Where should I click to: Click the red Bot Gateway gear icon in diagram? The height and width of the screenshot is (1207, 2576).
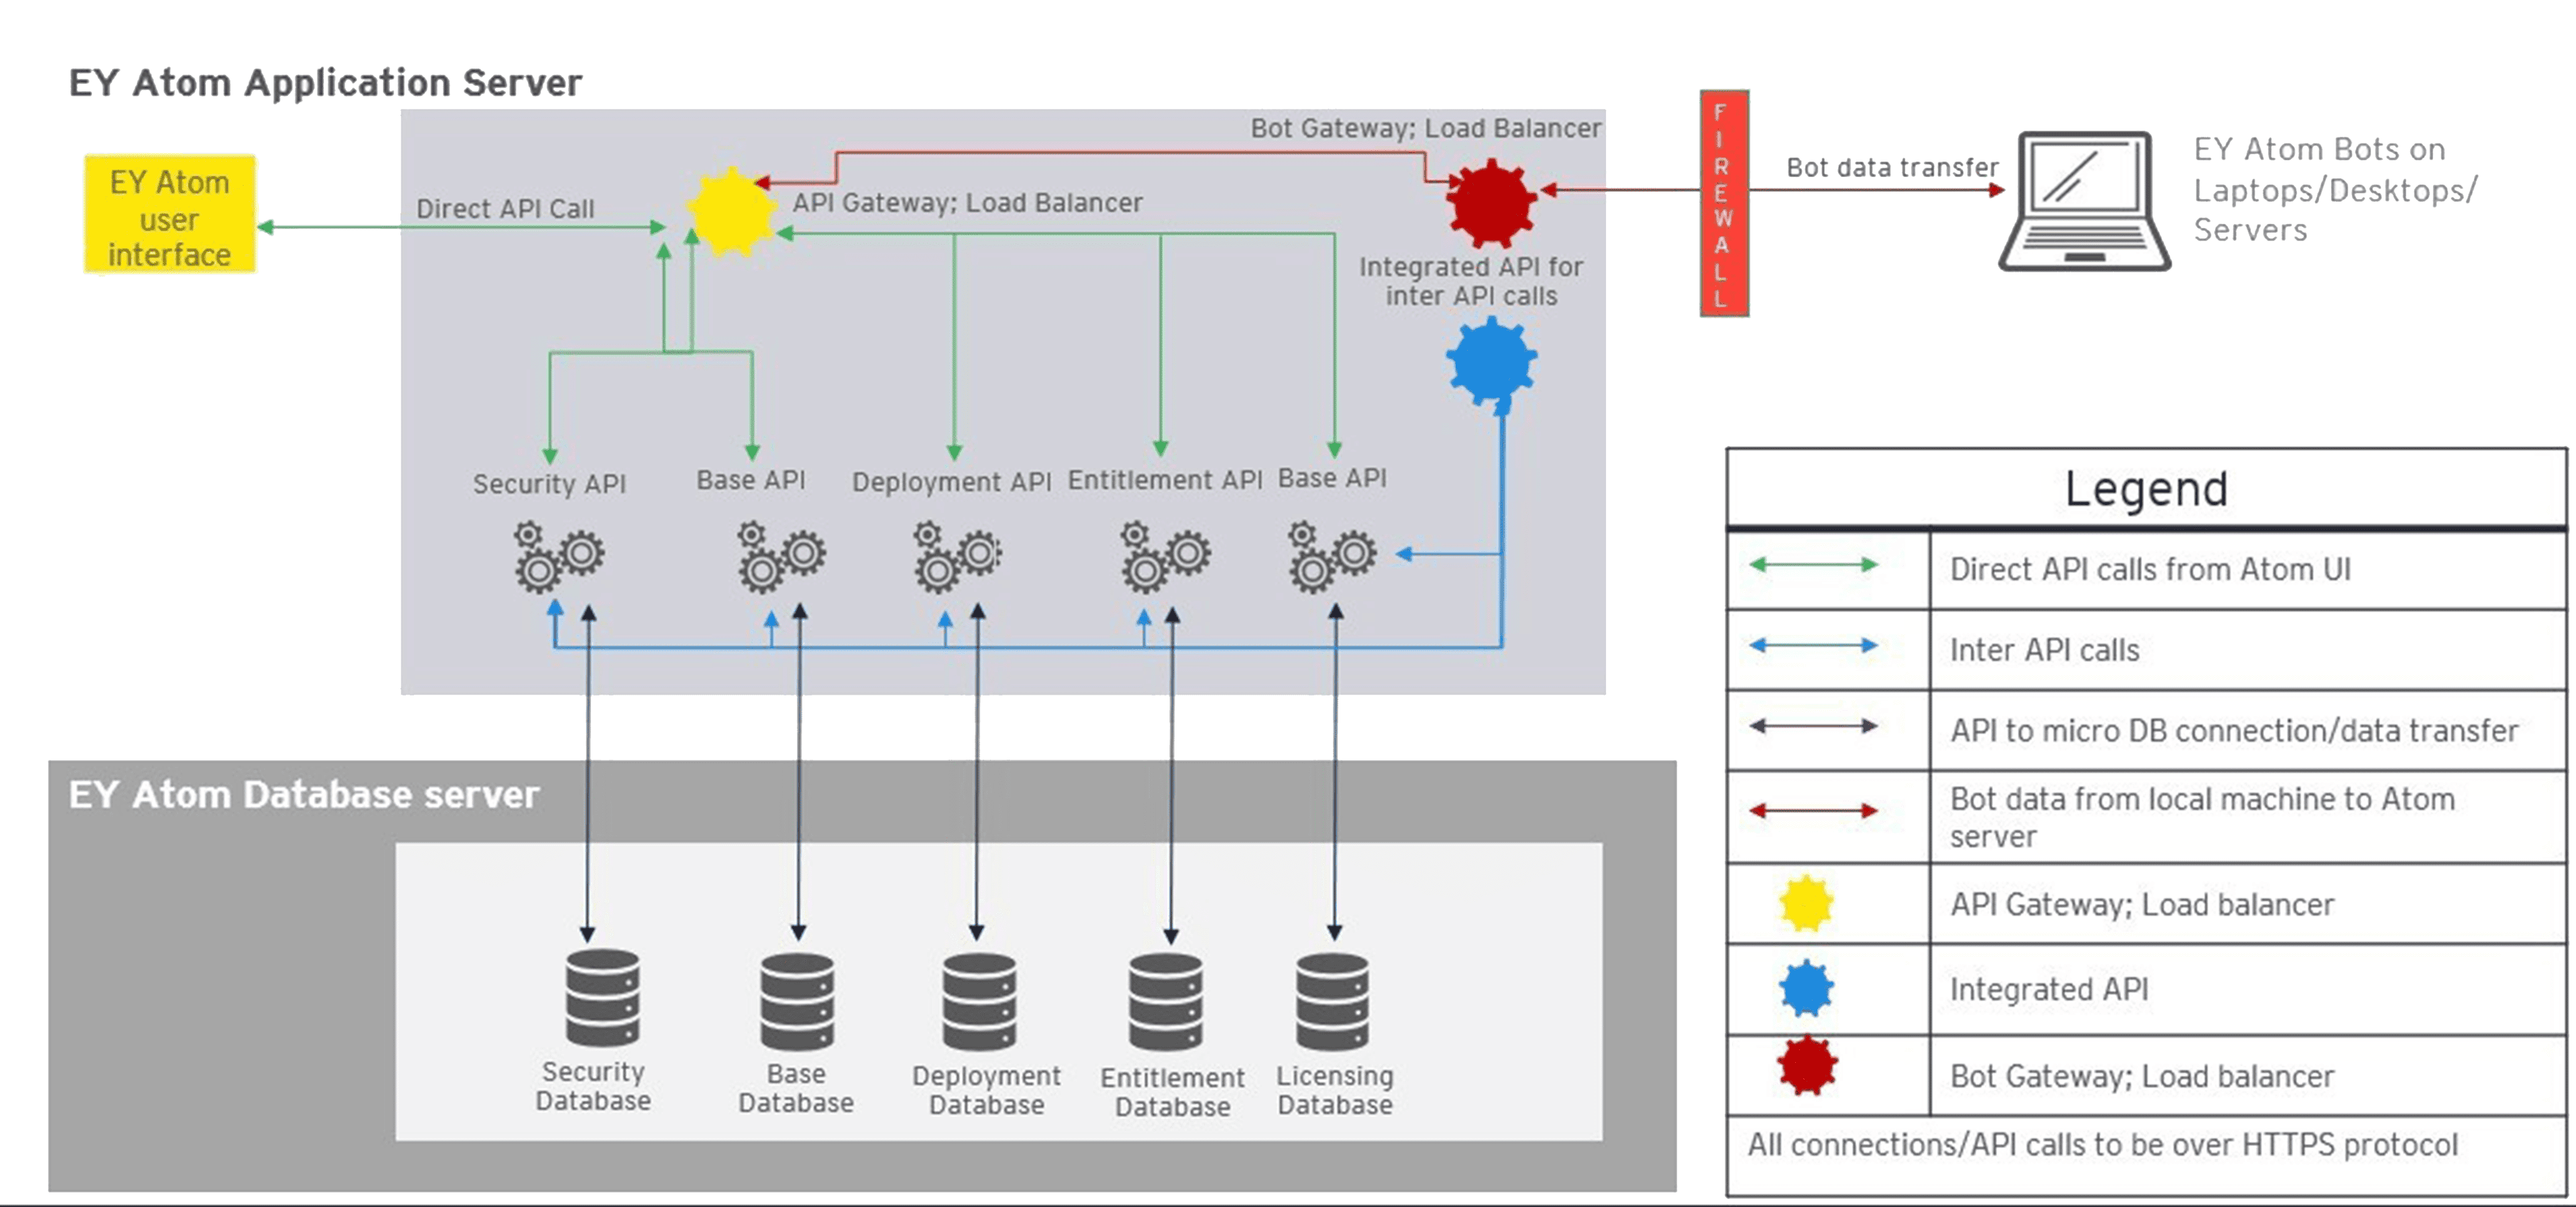1491,203
